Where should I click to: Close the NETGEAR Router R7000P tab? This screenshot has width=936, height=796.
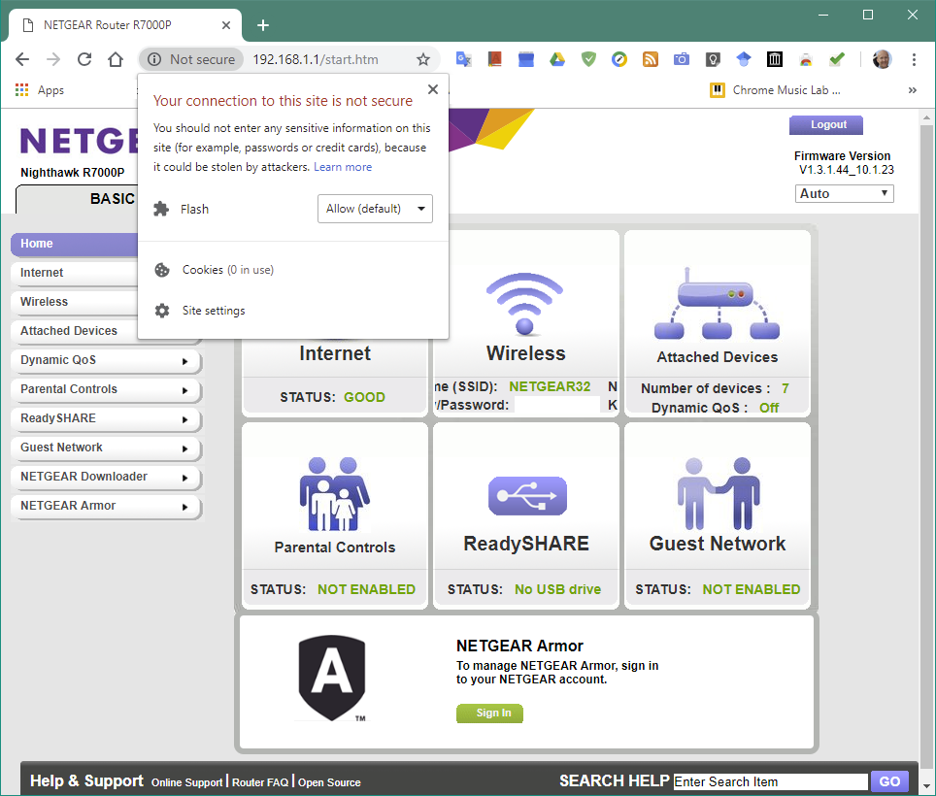(x=226, y=25)
